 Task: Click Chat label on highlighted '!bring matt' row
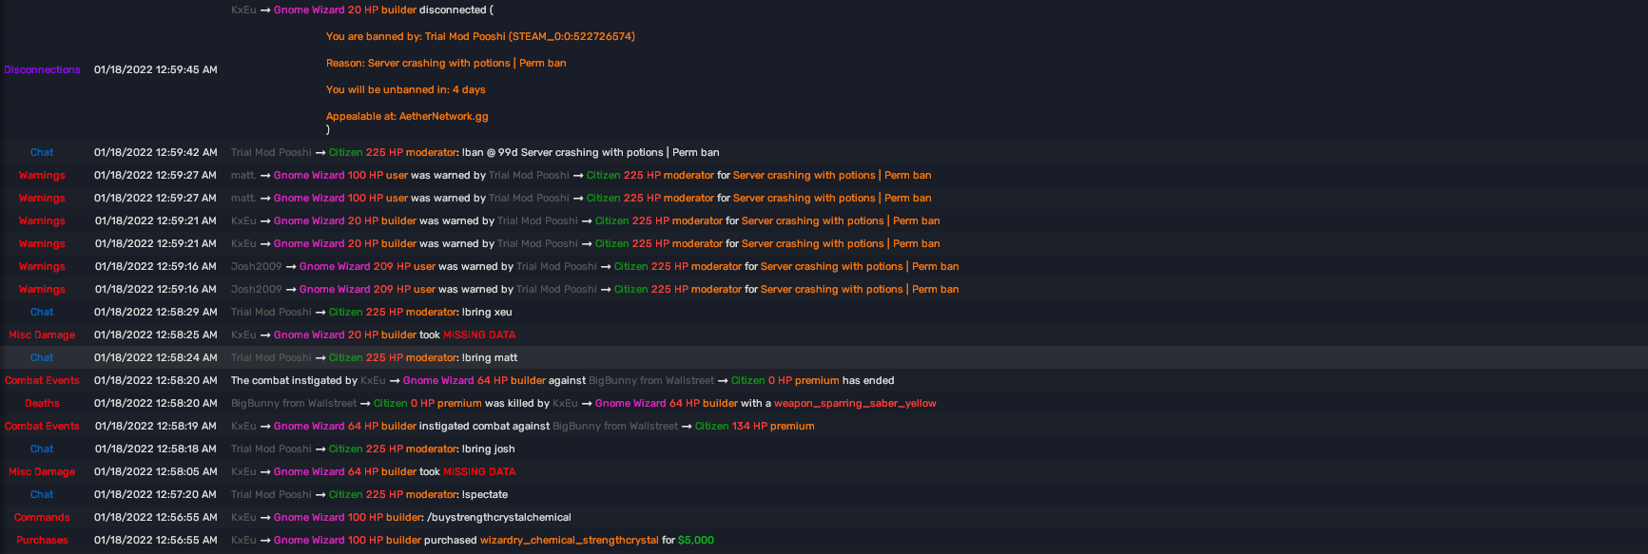coord(42,358)
